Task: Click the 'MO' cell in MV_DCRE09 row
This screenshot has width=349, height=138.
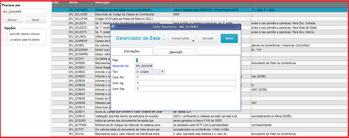Action: point(299,103)
